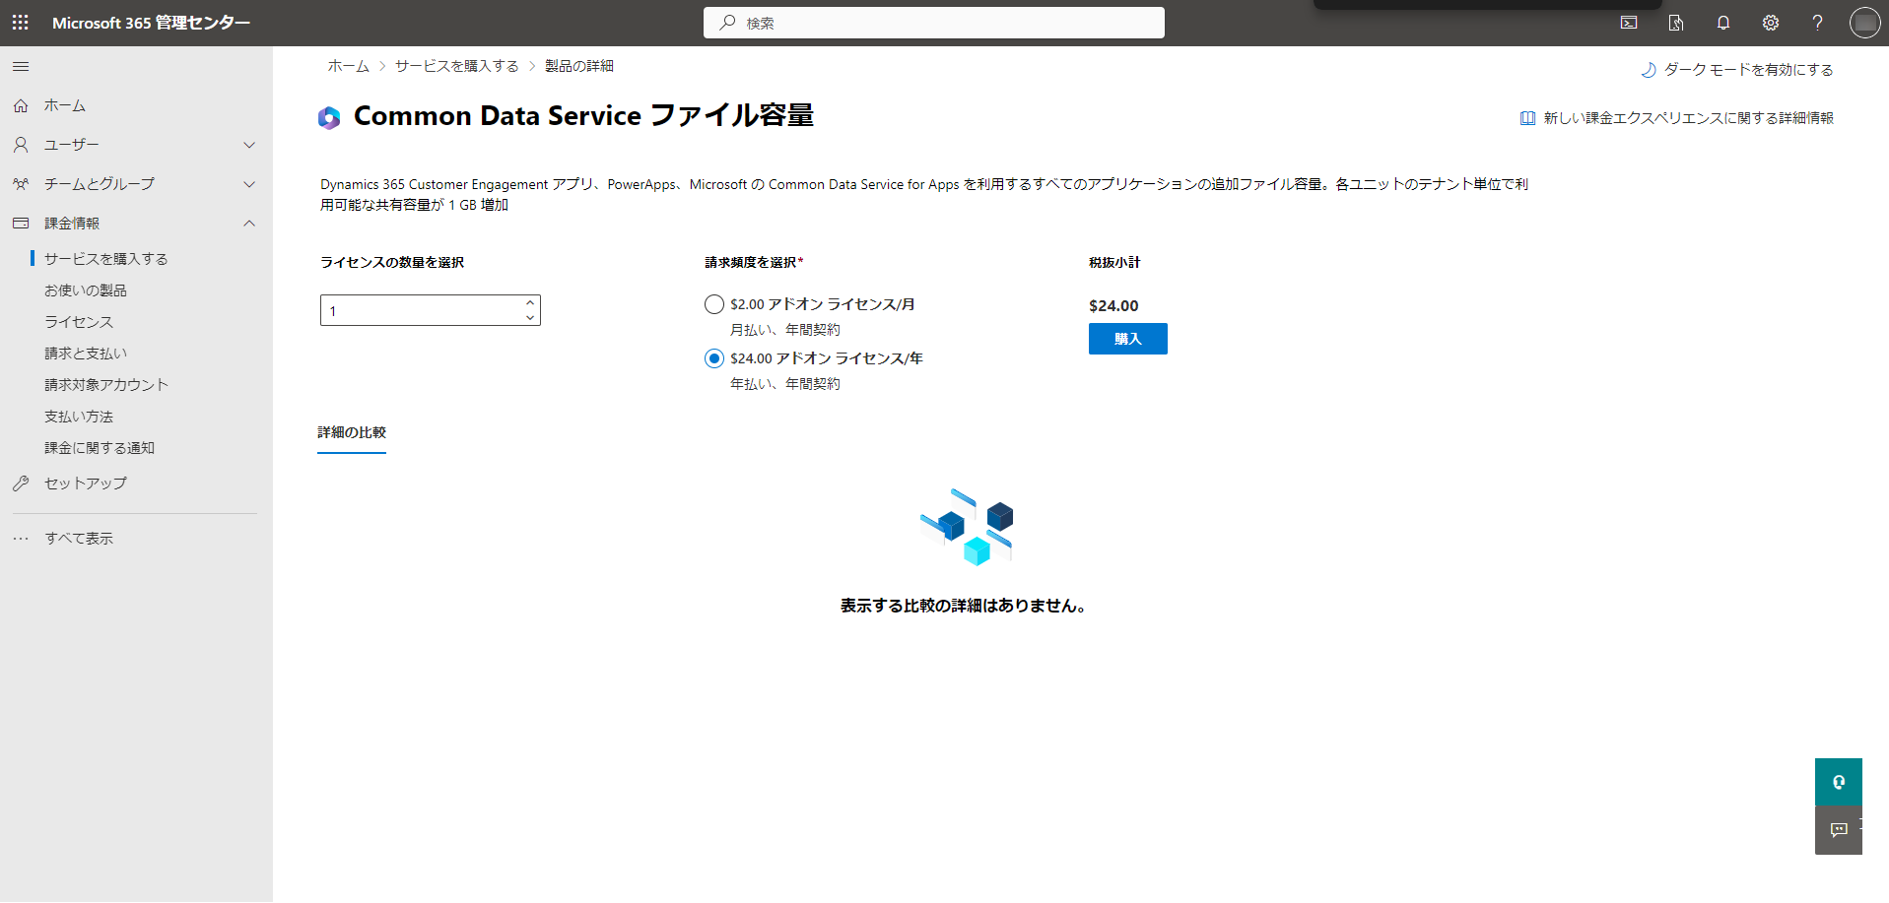Image resolution: width=1889 pixels, height=903 pixels.
Task: Click the book icon for billing details
Action: (1527, 118)
